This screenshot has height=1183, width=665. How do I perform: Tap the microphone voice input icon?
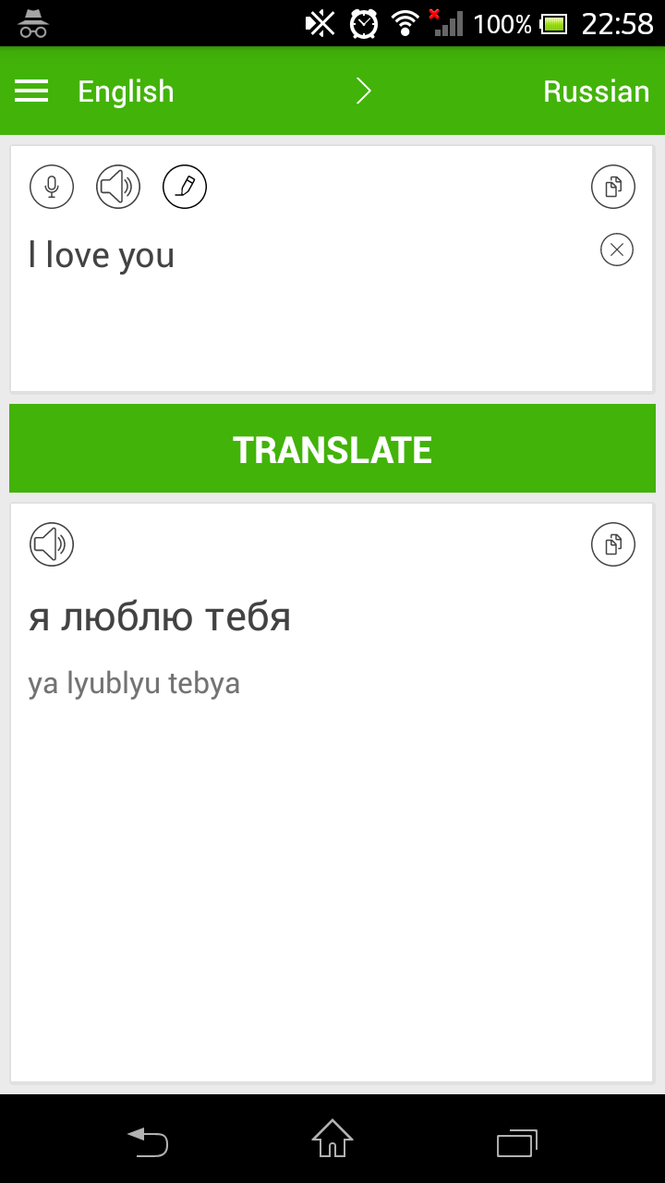pos(52,188)
